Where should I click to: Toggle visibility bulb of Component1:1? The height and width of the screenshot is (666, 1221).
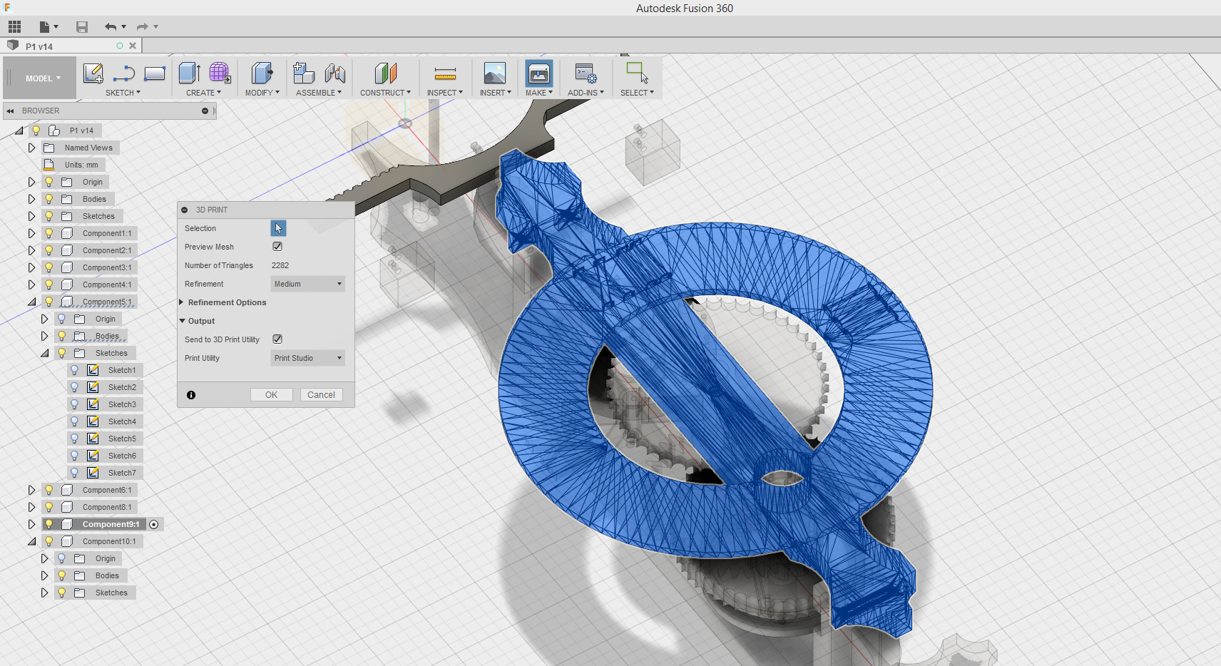49,233
